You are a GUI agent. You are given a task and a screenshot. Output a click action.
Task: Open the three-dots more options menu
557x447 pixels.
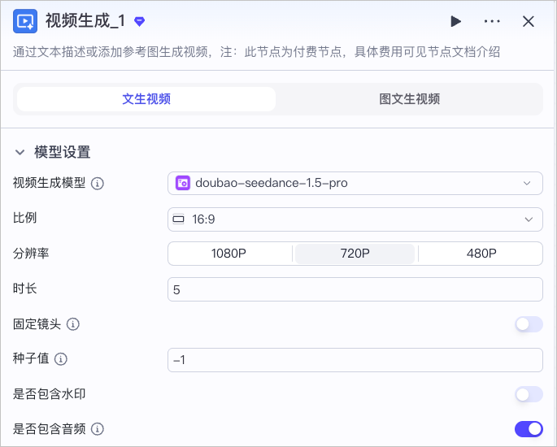click(492, 21)
